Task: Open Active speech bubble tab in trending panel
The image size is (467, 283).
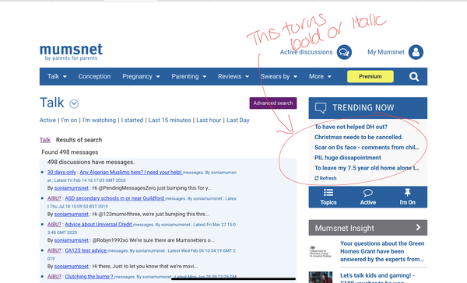Action: pos(368,193)
